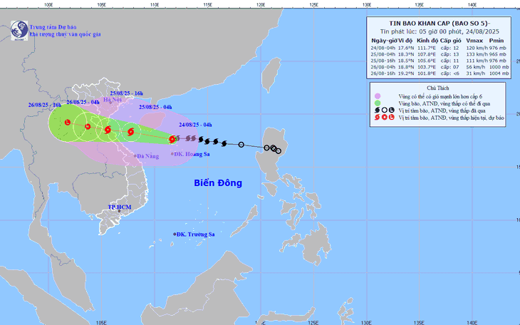
Task: Click the forecasting center's round logo
Action: pyautogui.click(x=19, y=30)
